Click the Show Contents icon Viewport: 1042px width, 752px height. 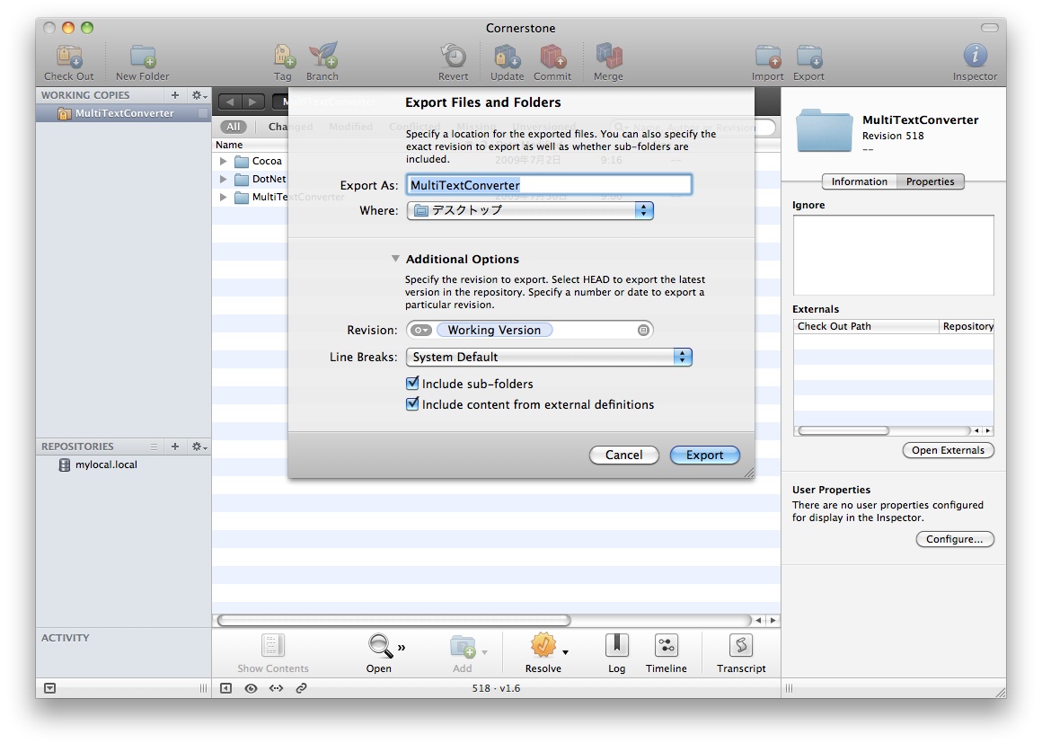coord(272,645)
